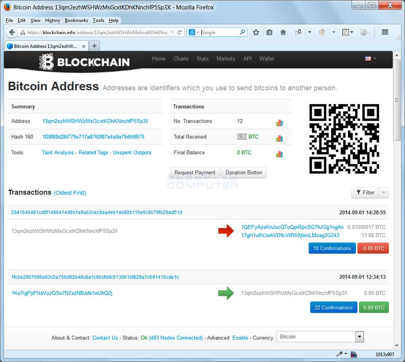Viewport: 405px width, 362px height.
Task: Click the red -0.89 BTC button
Action: (x=373, y=248)
